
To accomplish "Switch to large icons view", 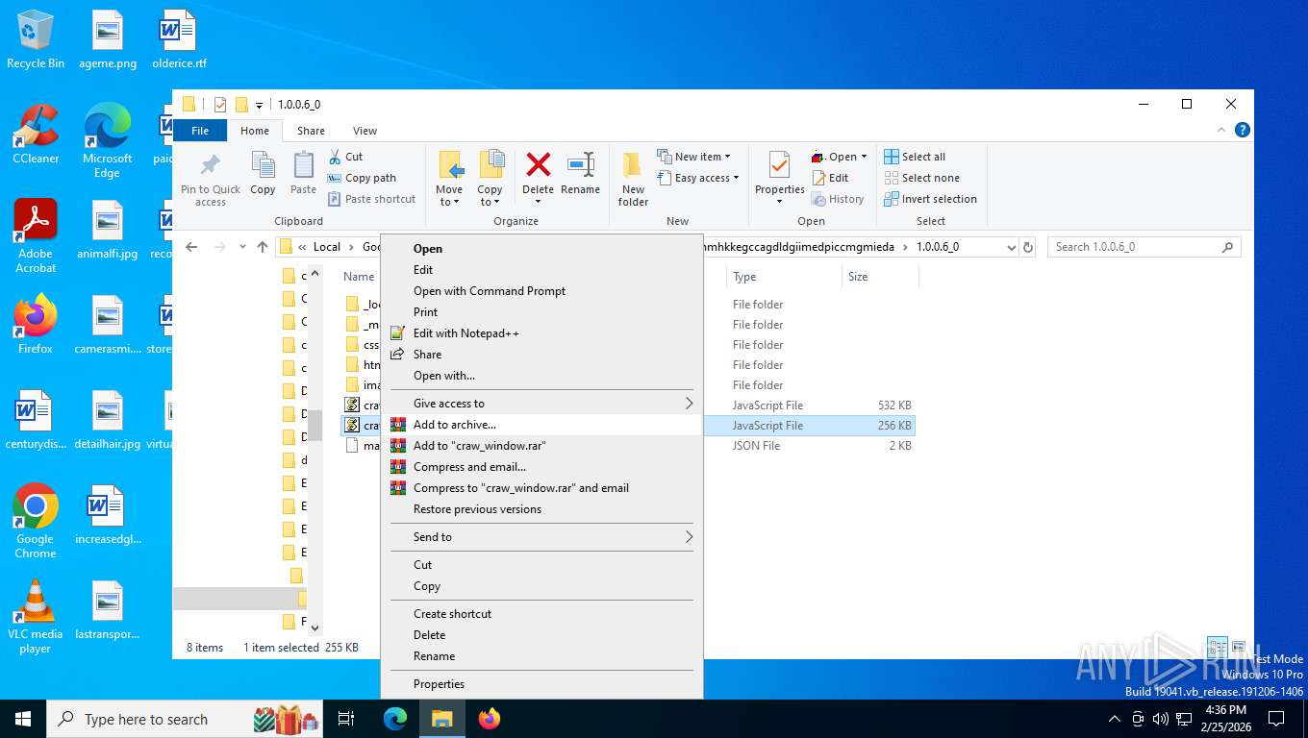I will pyautogui.click(x=1239, y=648).
